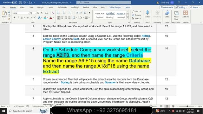Open the Mailings tab
Viewport: 203px width, 114px height.
(75, 7)
